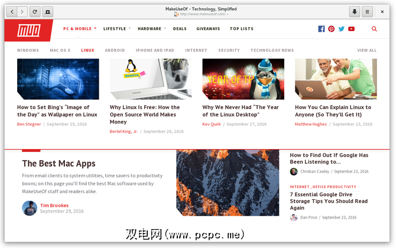Image resolution: width=396 pixels, height=248 pixels.
Task: Open the Google Has Been Listening headline
Action: pos(329,158)
